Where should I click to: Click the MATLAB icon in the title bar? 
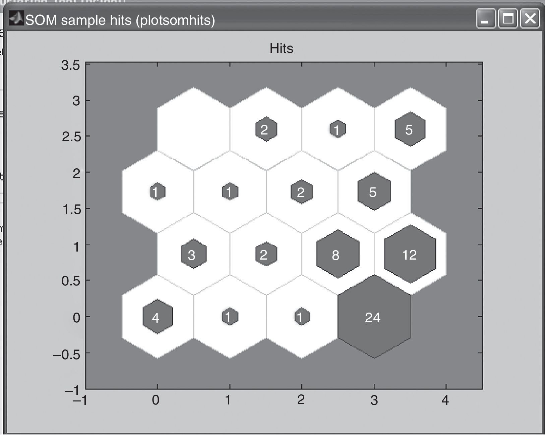click(16, 19)
